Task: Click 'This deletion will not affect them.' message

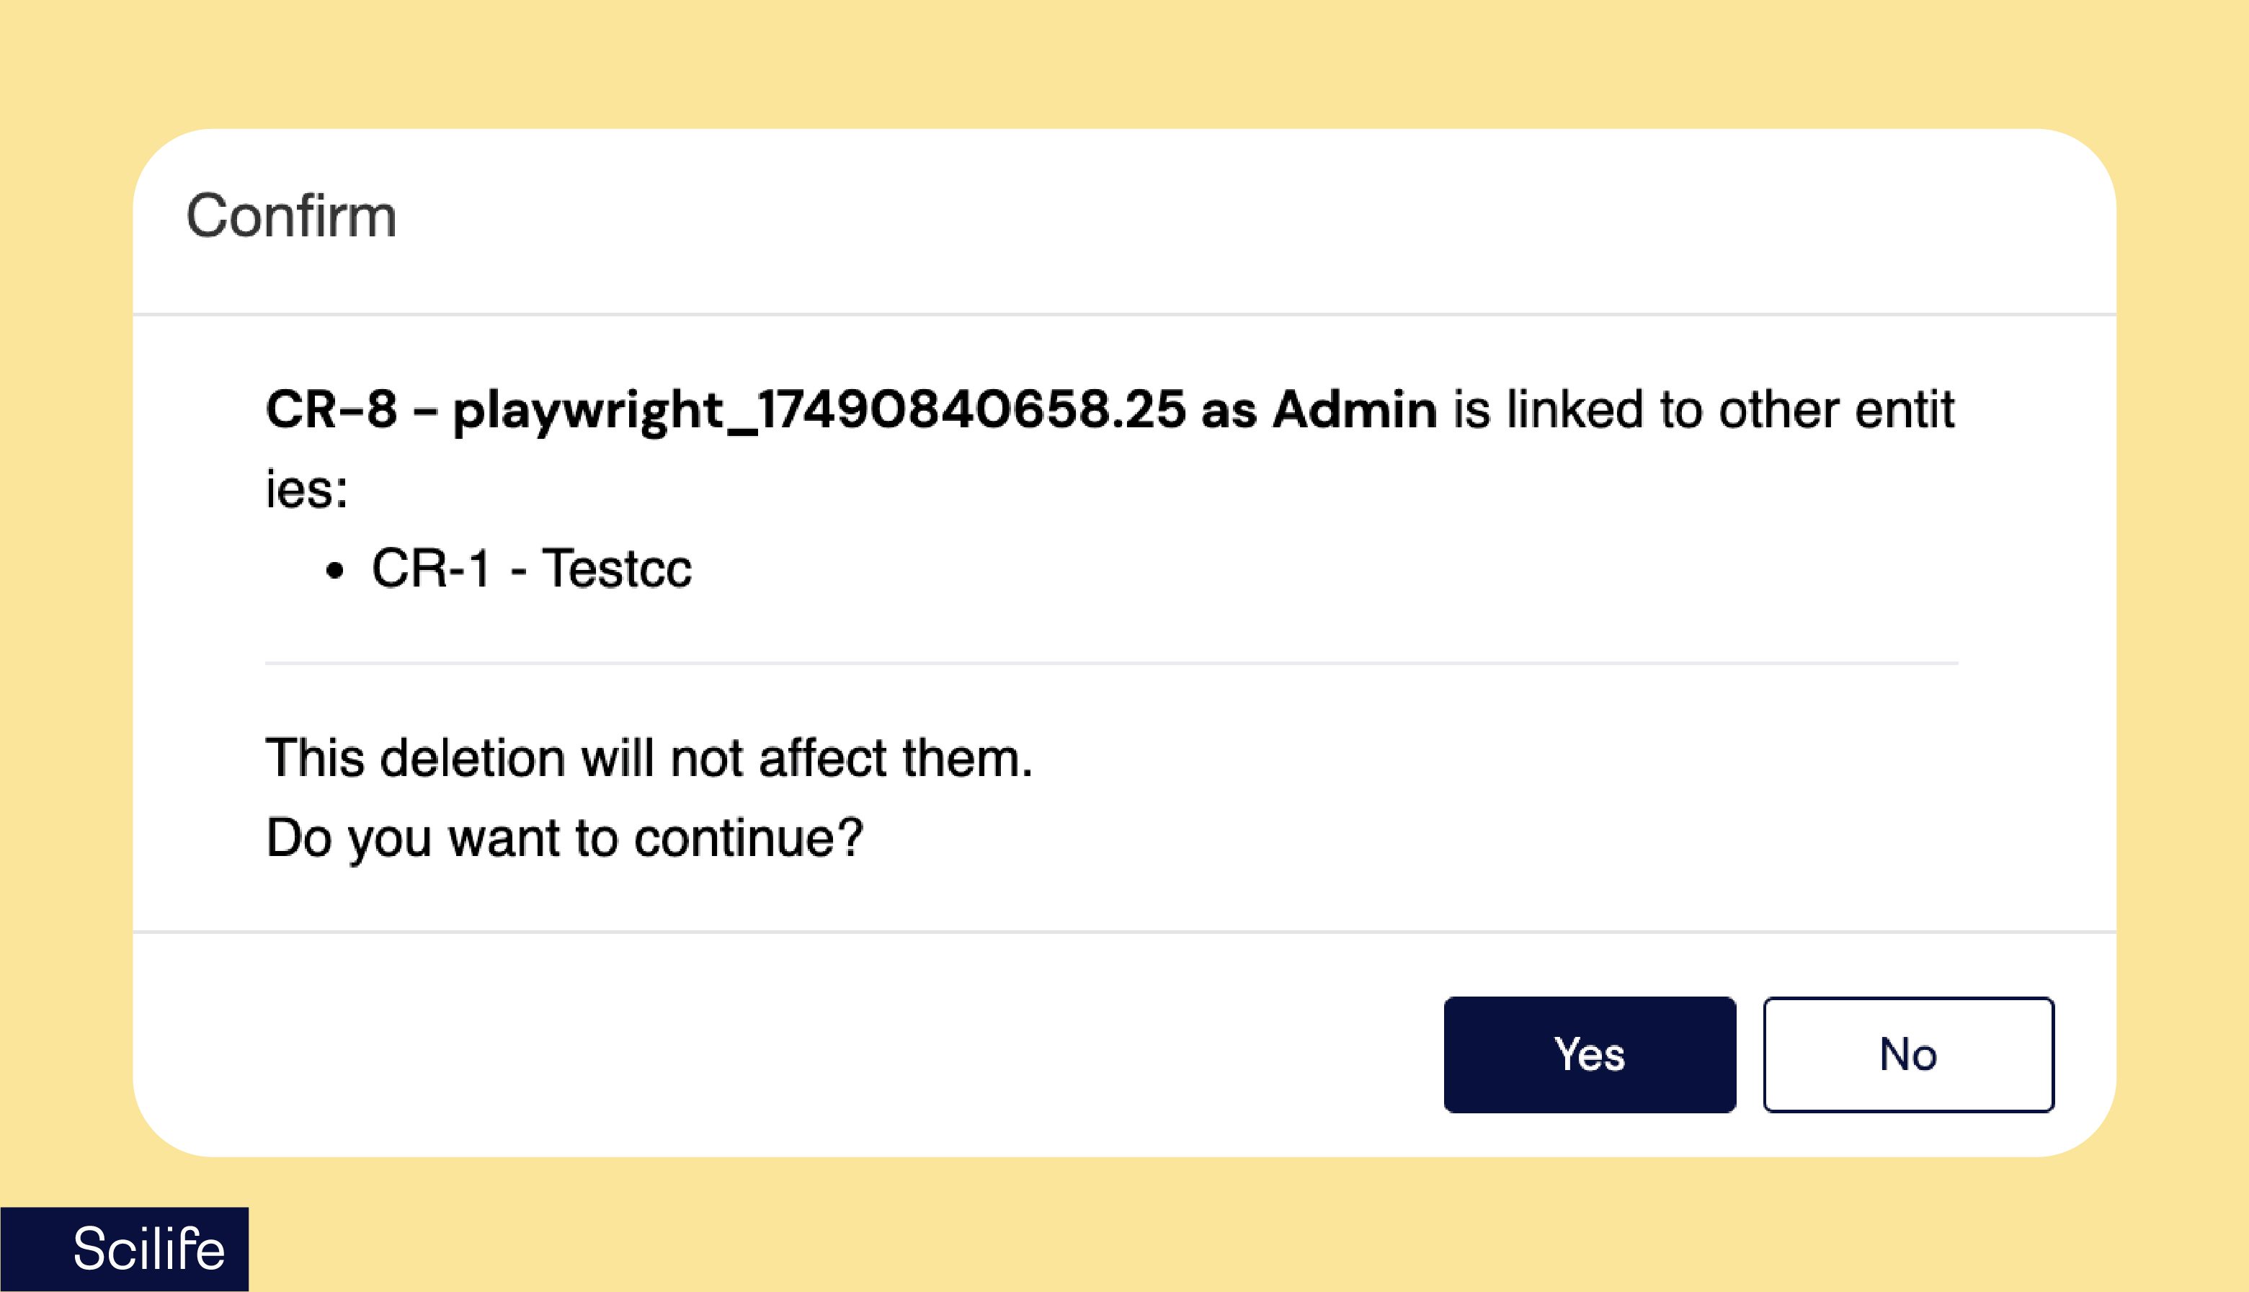Action: 649,758
